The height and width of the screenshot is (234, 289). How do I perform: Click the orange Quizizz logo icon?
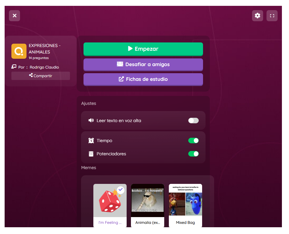click(19, 51)
